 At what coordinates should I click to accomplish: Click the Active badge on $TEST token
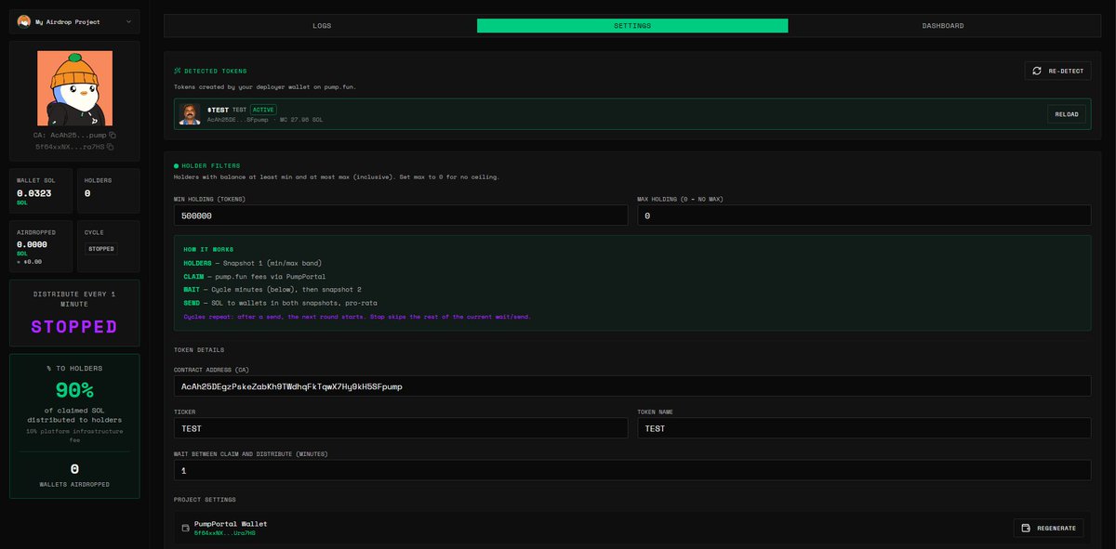pyautogui.click(x=263, y=110)
